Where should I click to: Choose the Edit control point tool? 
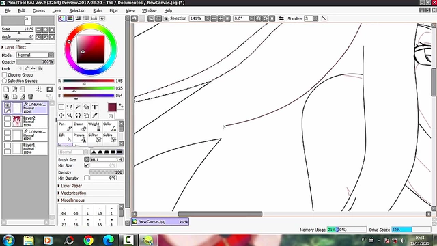66,138
